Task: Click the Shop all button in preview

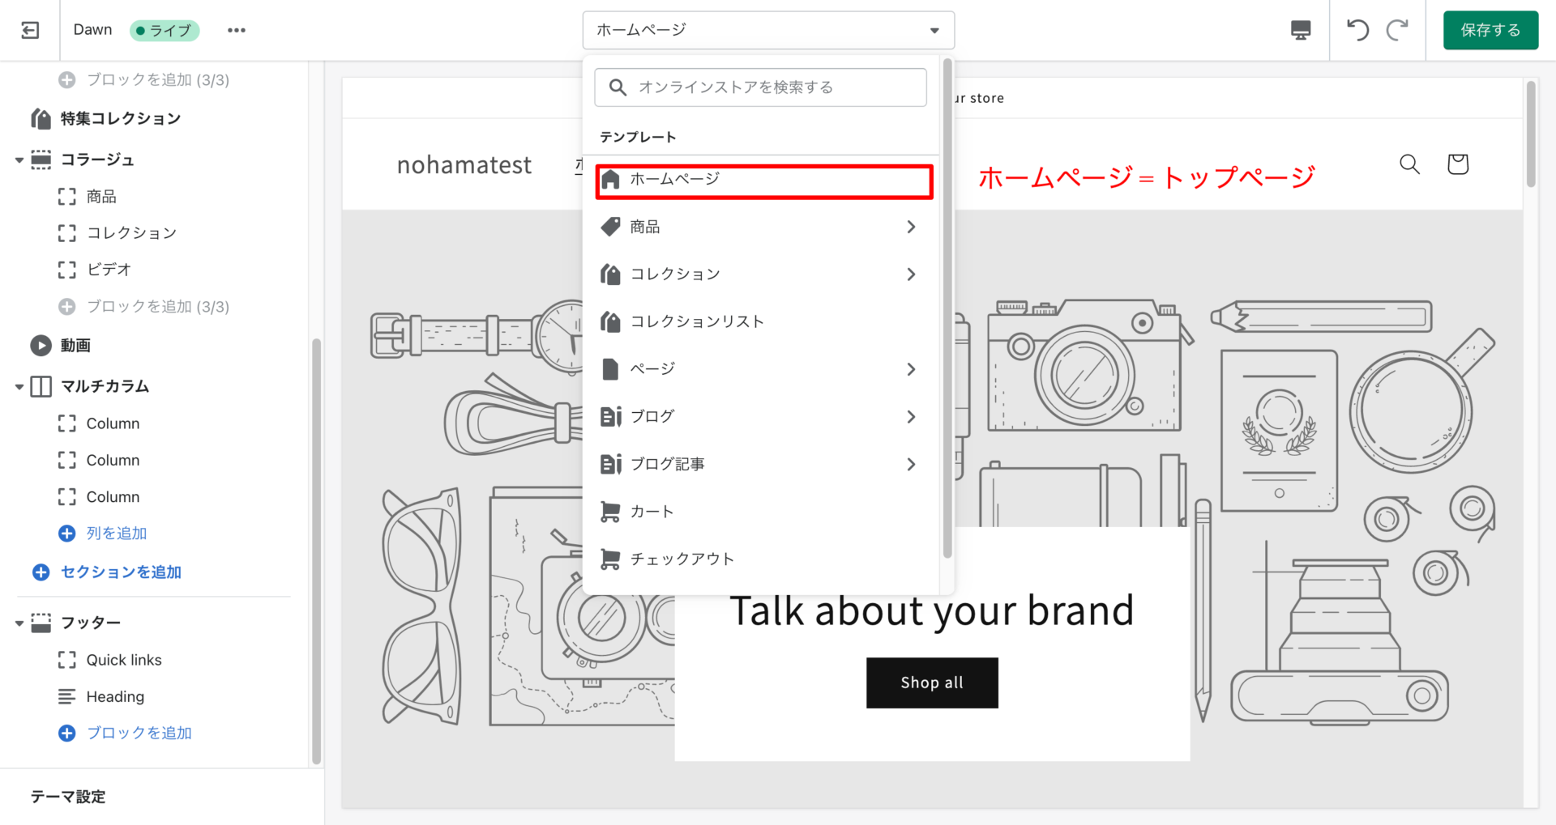Action: pyautogui.click(x=932, y=683)
